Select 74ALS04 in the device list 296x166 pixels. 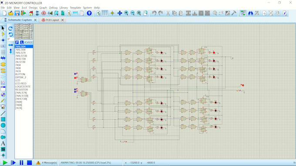click(x=24, y=47)
